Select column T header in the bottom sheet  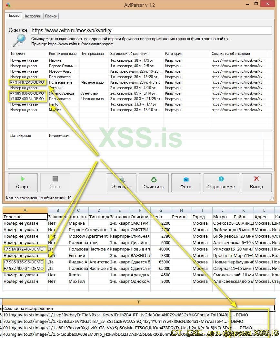pos(138,302)
